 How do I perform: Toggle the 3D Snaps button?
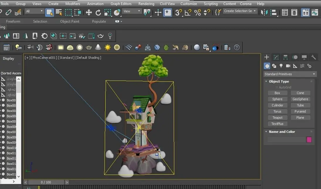coord(178,13)
